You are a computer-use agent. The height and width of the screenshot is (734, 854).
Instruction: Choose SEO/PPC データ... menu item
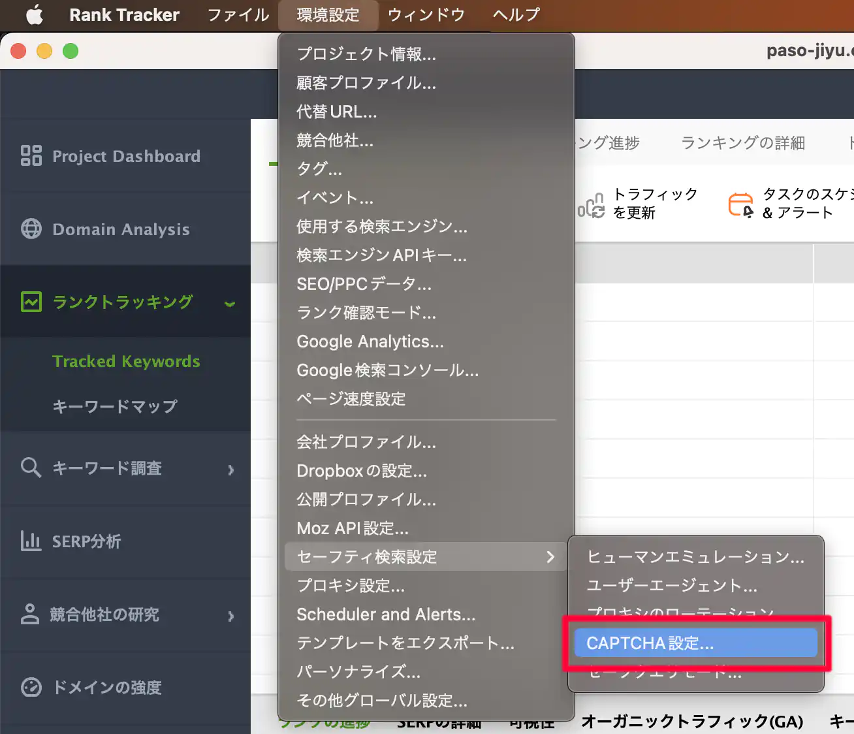[x=426, y=283]
